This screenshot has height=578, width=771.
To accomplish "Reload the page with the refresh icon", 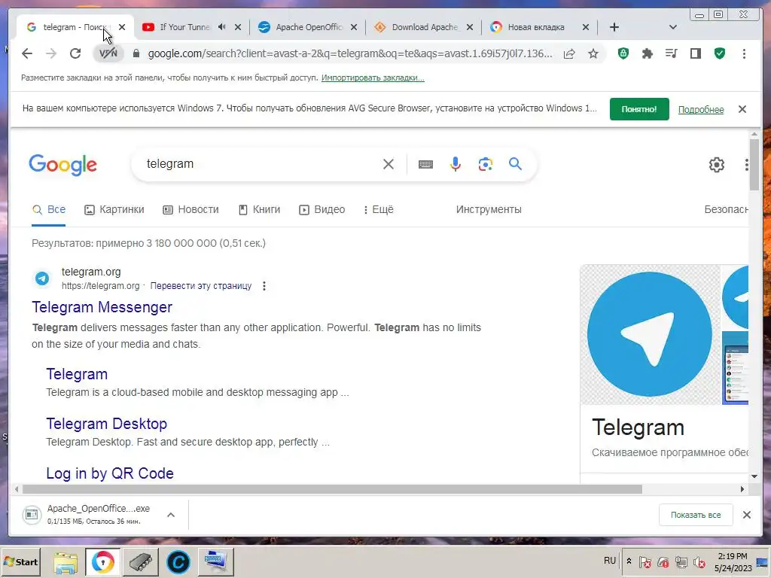I will click(x=75, y=53).
